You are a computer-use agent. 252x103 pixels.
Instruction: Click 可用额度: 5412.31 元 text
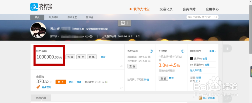pyautogui.click(x=139, y=61)
